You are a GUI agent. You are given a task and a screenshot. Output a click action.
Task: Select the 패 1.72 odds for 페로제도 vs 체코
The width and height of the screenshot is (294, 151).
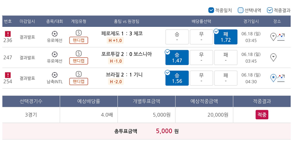[226, 37]
